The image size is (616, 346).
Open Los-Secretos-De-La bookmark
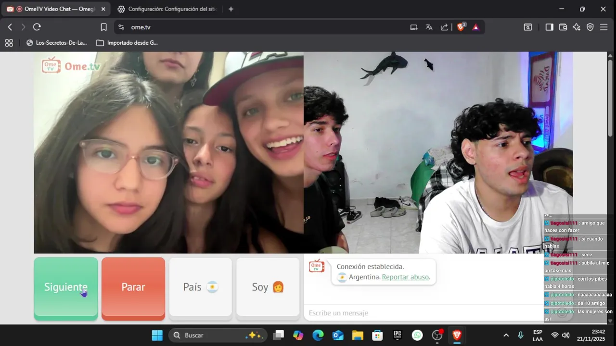pyautogui.click(x=57, y=43)
